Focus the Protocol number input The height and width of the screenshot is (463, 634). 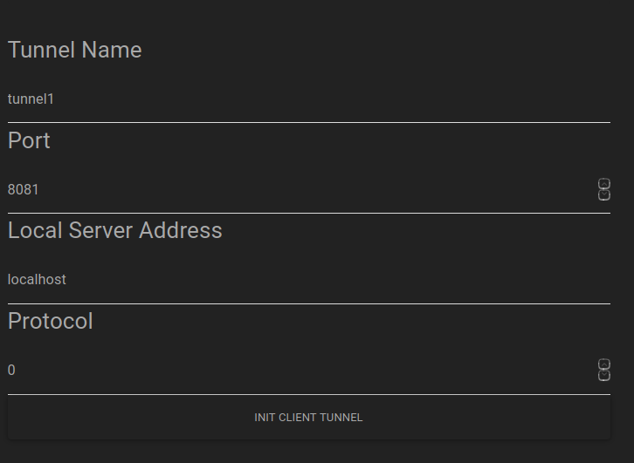[262, 371]
